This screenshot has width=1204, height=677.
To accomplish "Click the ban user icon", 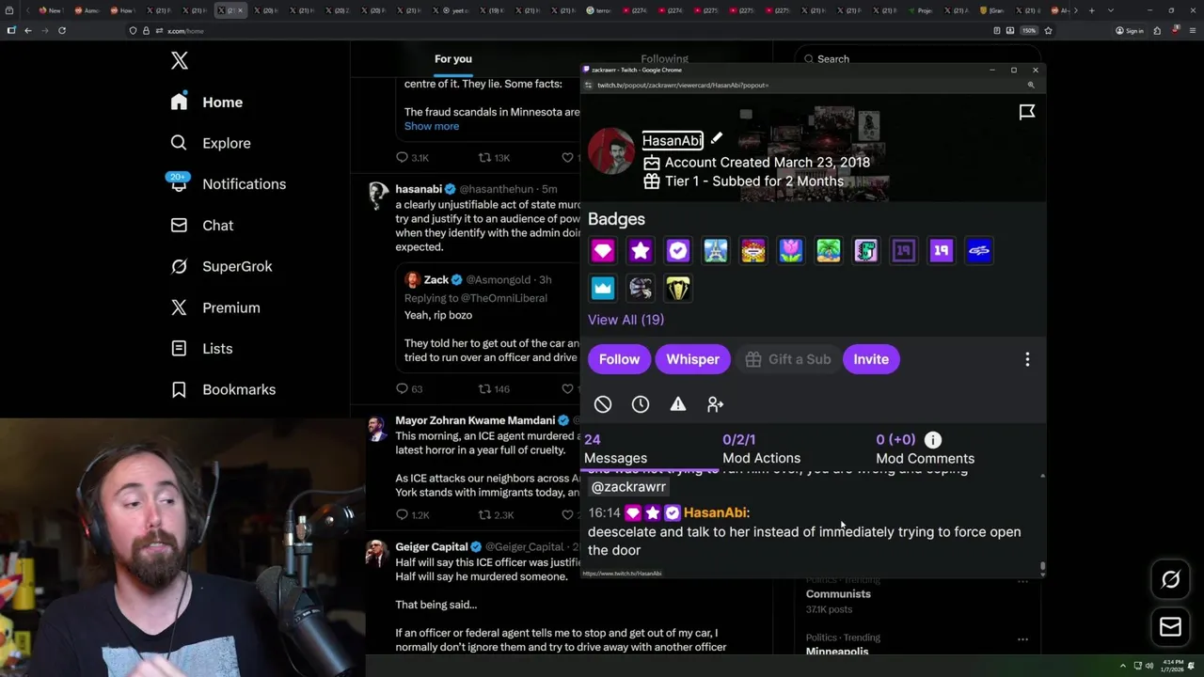I will (603, 404).
